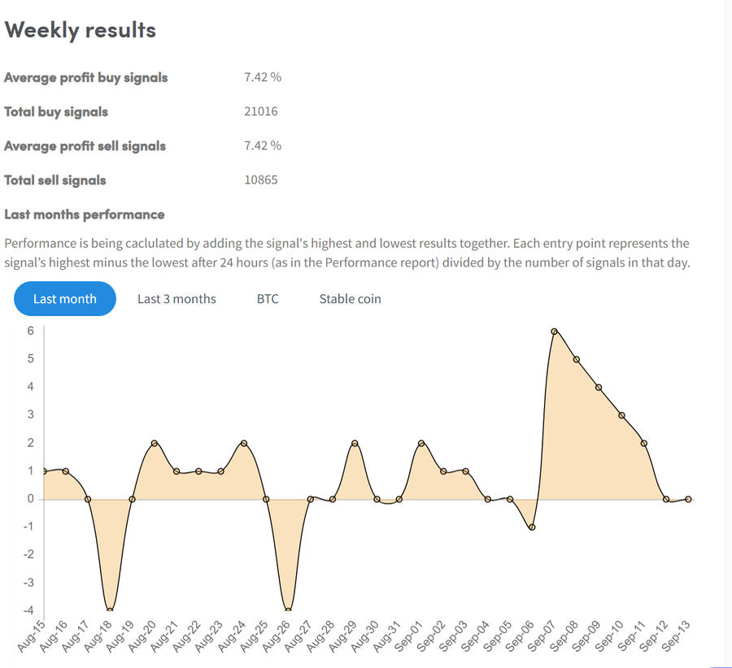Click the Total sell signals value 10865
This screenshot has height=668, width=732.
point(260,180)
